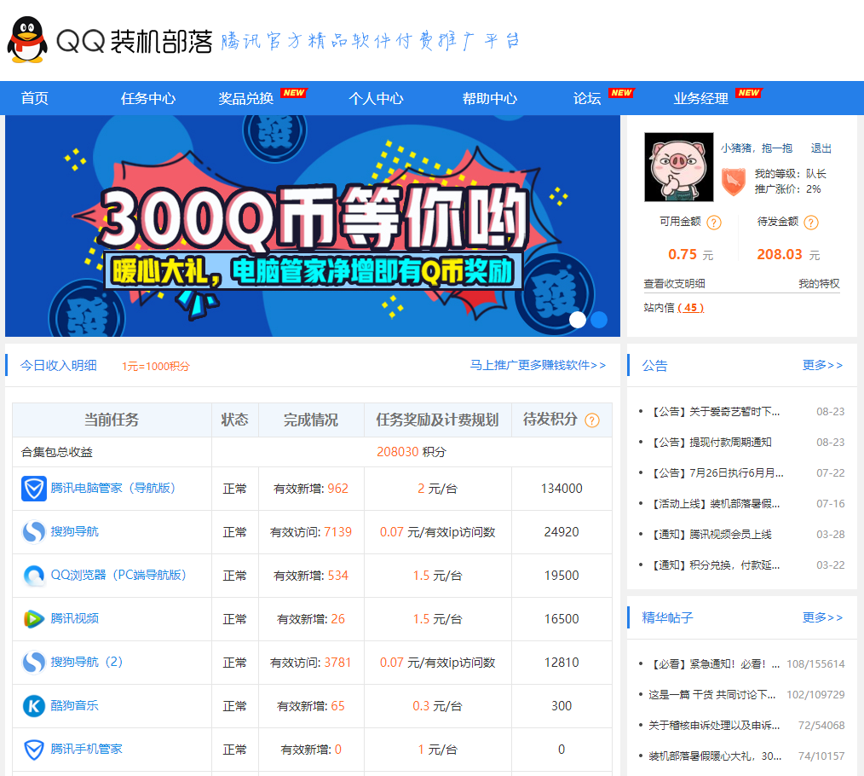Viewport: 864px width, 776px height.
Task: Open post 【必看】紧急通知！必看！
Action: point(714,664)
